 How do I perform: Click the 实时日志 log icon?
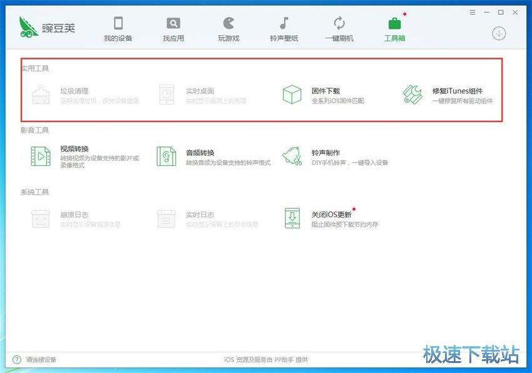[x=166, y=218]
